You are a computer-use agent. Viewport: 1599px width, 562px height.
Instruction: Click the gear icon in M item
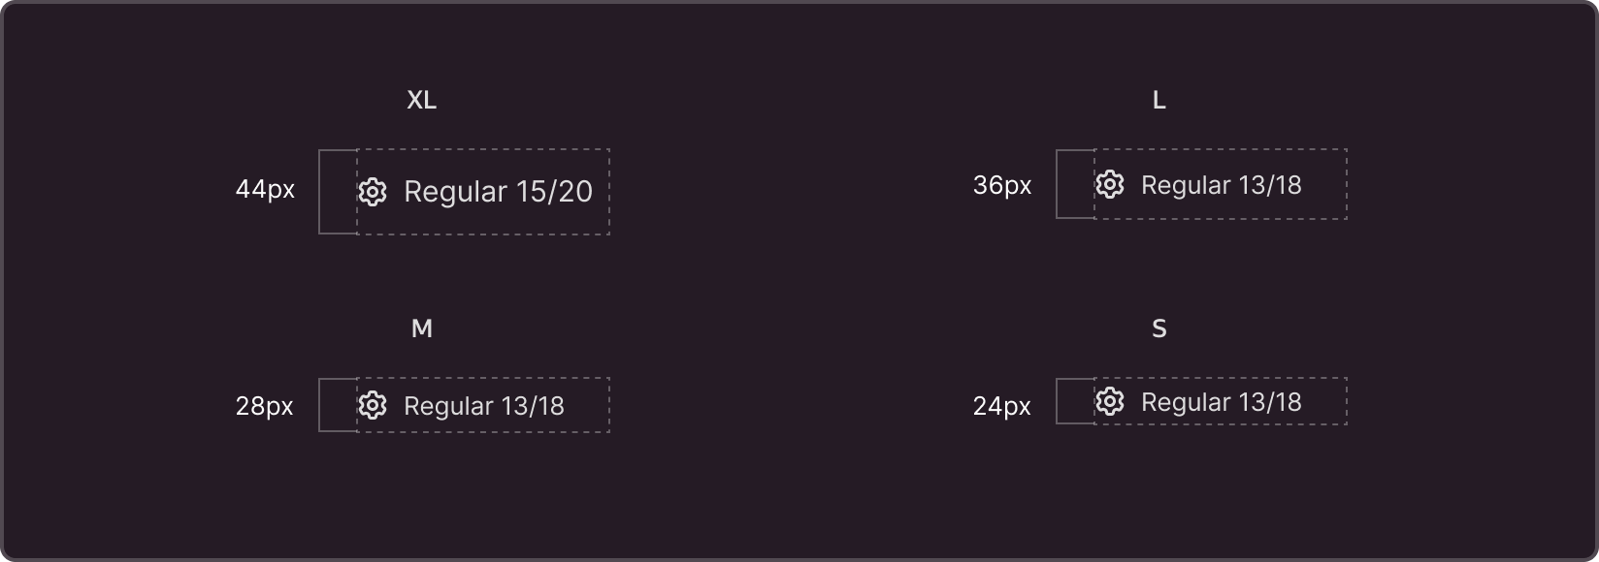point(373,405)
